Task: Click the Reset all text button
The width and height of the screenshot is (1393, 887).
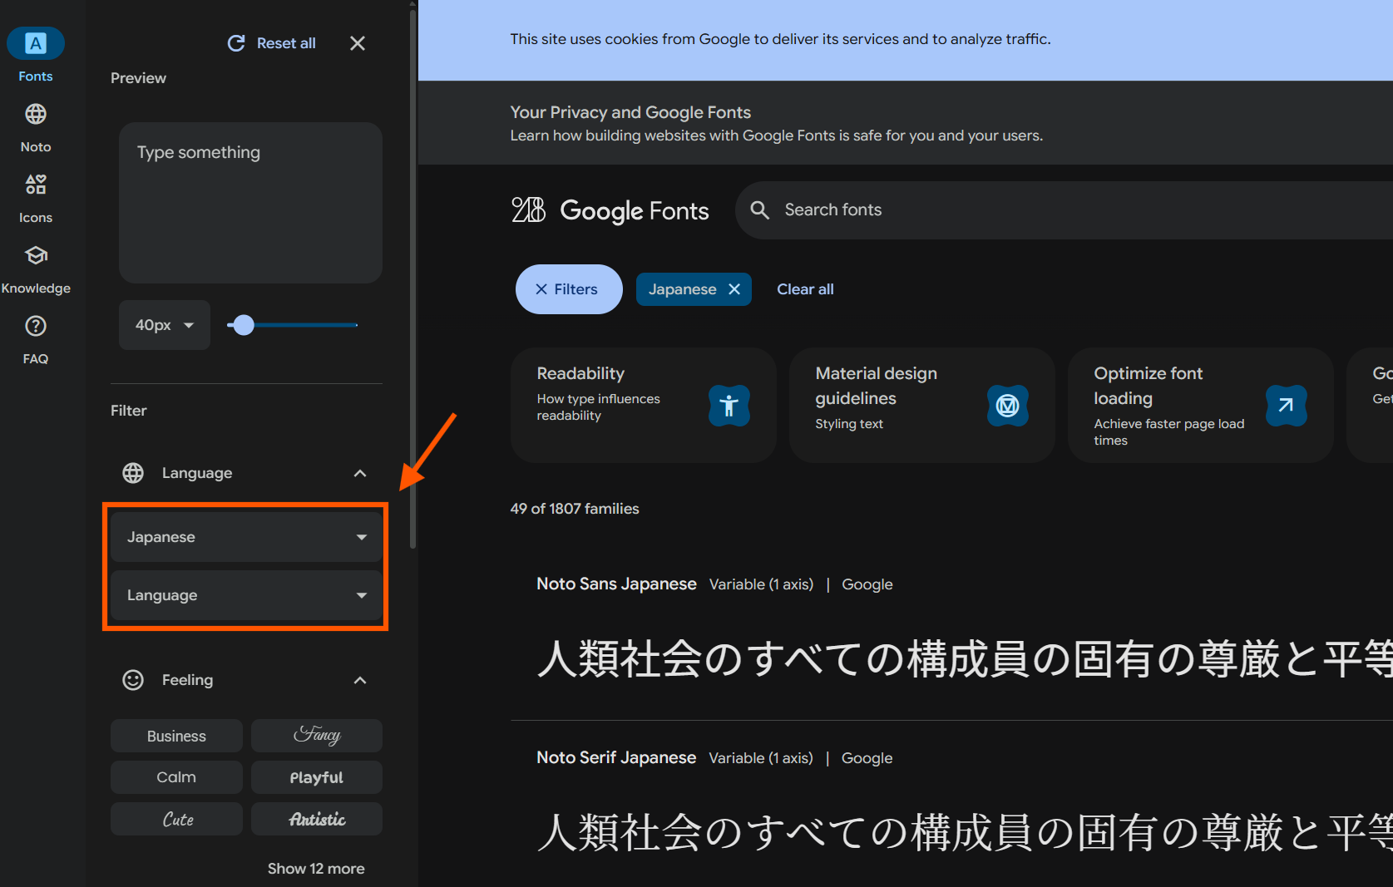Action: pyautogui.click(x=286, y=43)
